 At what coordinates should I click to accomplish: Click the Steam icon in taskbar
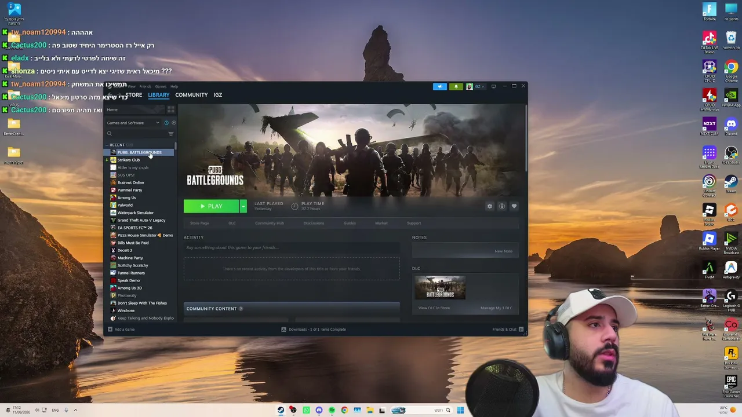pyautogui.click(x=281, y=410)
